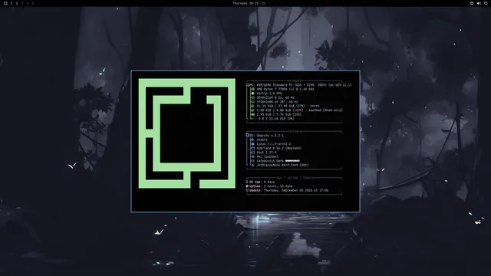The image size is (491, 276).
Task: Click the leftmost tray icon beside the volume
Action: click(472, 3)
